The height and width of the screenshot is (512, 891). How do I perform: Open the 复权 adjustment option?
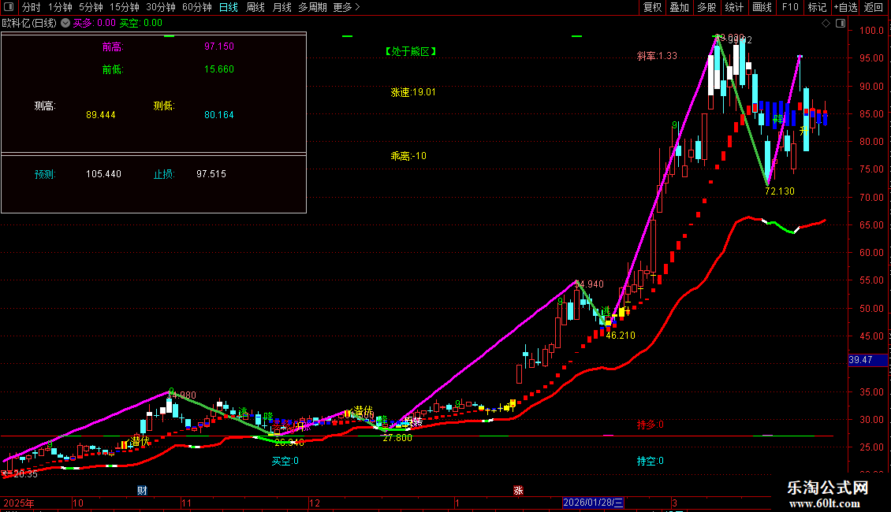pos(652,7)
